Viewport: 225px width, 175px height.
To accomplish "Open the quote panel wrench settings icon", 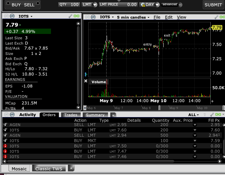I will click(70, 16).
